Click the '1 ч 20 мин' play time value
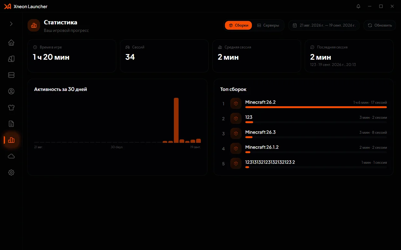Screen dimensions: 401x250 51,57
